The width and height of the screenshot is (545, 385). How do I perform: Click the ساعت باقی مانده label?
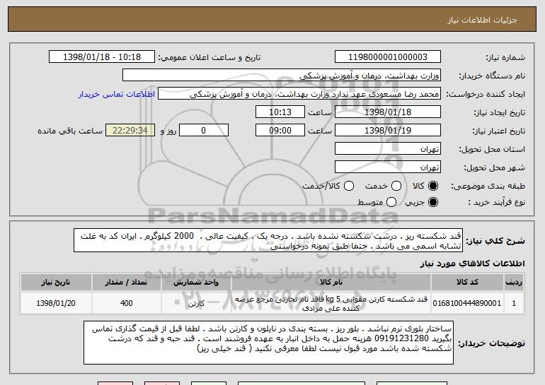pos(70,131)
